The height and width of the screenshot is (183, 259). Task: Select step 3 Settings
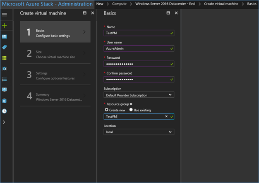(x=55, y=75)
